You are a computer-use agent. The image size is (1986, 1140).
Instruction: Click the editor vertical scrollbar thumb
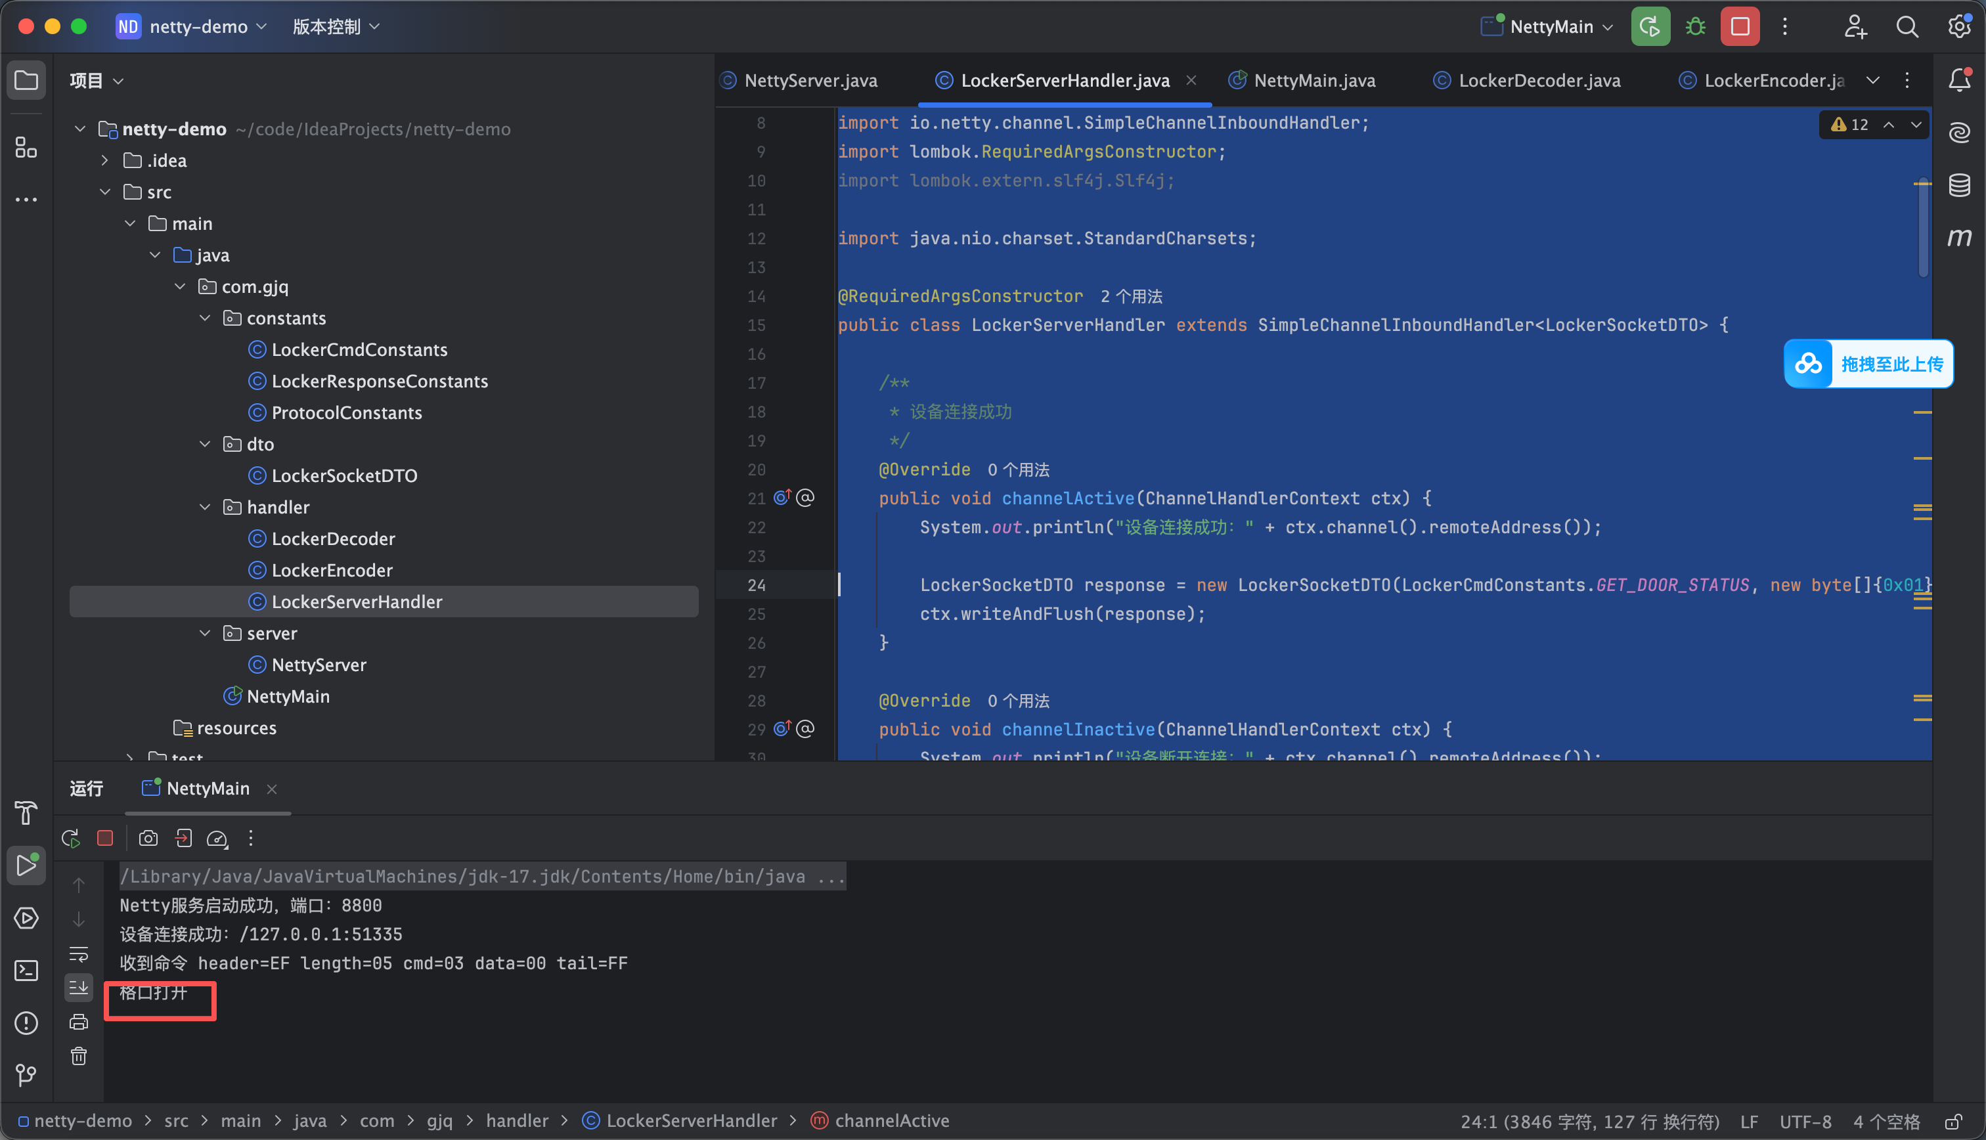1922,229
